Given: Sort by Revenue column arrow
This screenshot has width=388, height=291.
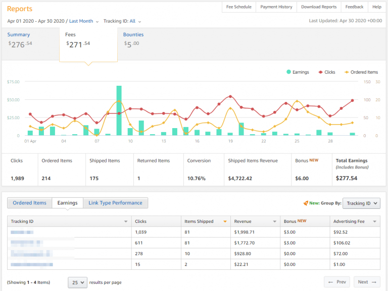Looking at the screenshot, I should [275, 221].
